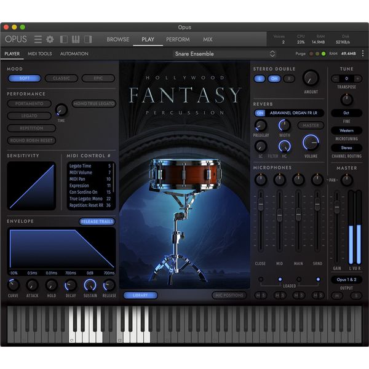
Task: Open the Stereo channel routing dropdown
Action: tap(346, 148)
